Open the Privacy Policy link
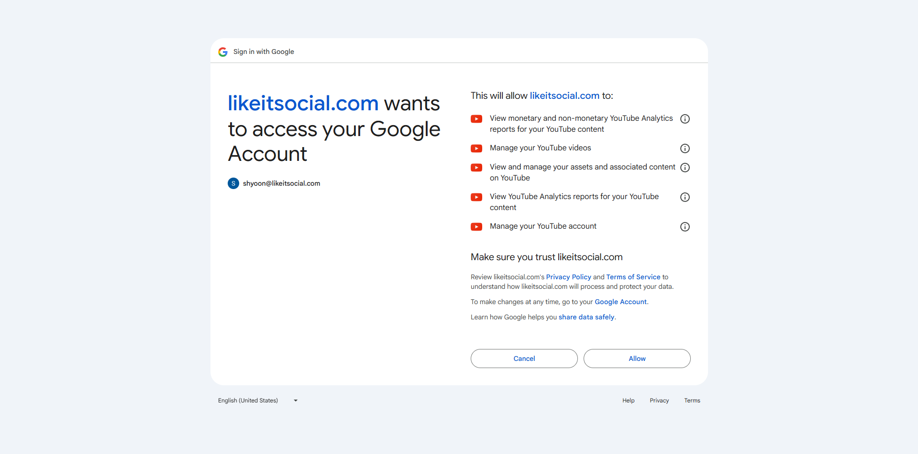Image resolution: width=918 pixels, height=454 pixels. click(569, 277)
